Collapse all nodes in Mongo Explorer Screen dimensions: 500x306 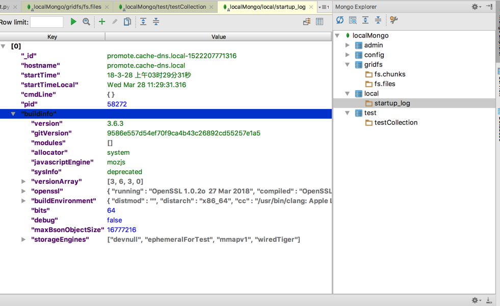[378, 20]
